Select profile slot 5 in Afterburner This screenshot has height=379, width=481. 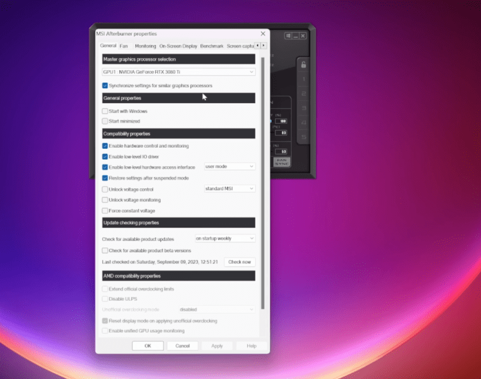click(x=303, y=136)
